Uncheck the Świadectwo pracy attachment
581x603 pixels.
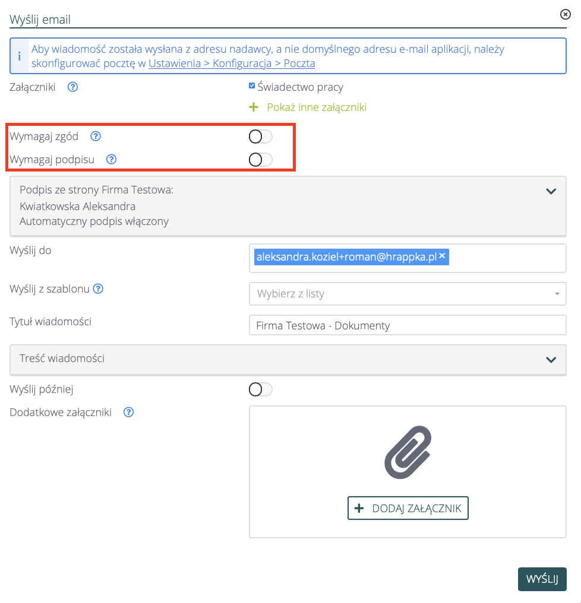tap(252, 86)
